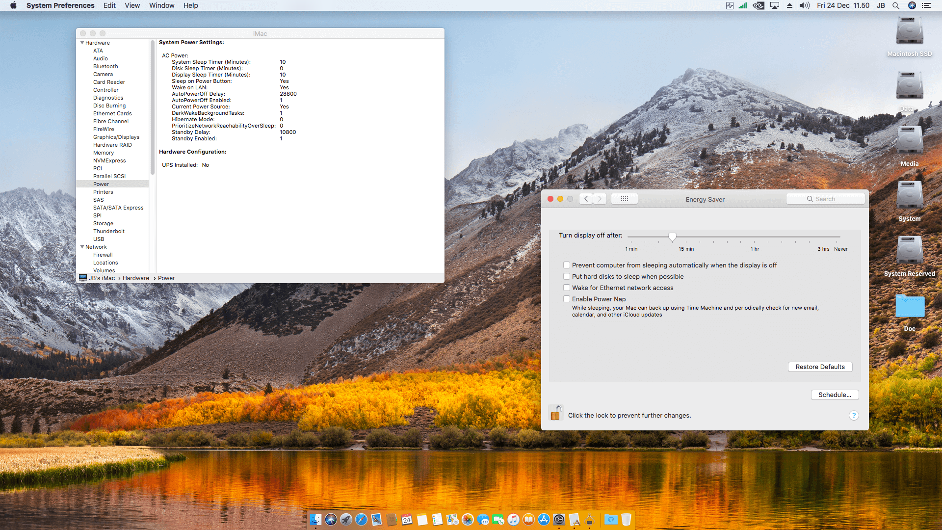Image resolution: width=942 pixels, height=530 pixels.
Task: Click the Show All grid icon in Energy Saver
Action: tap(624, 199)
